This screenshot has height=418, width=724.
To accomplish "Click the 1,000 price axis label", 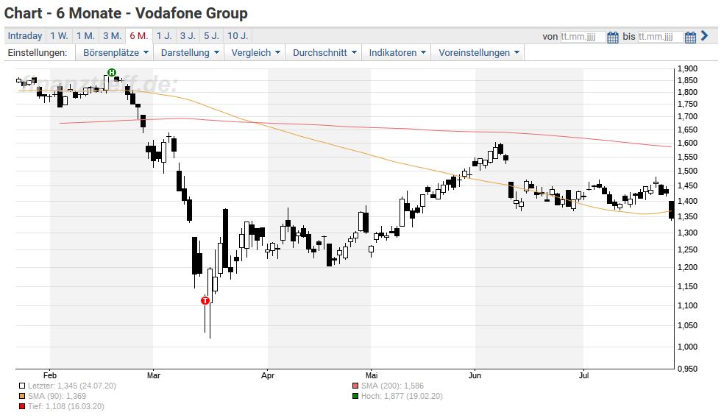I will click(687, 347).
